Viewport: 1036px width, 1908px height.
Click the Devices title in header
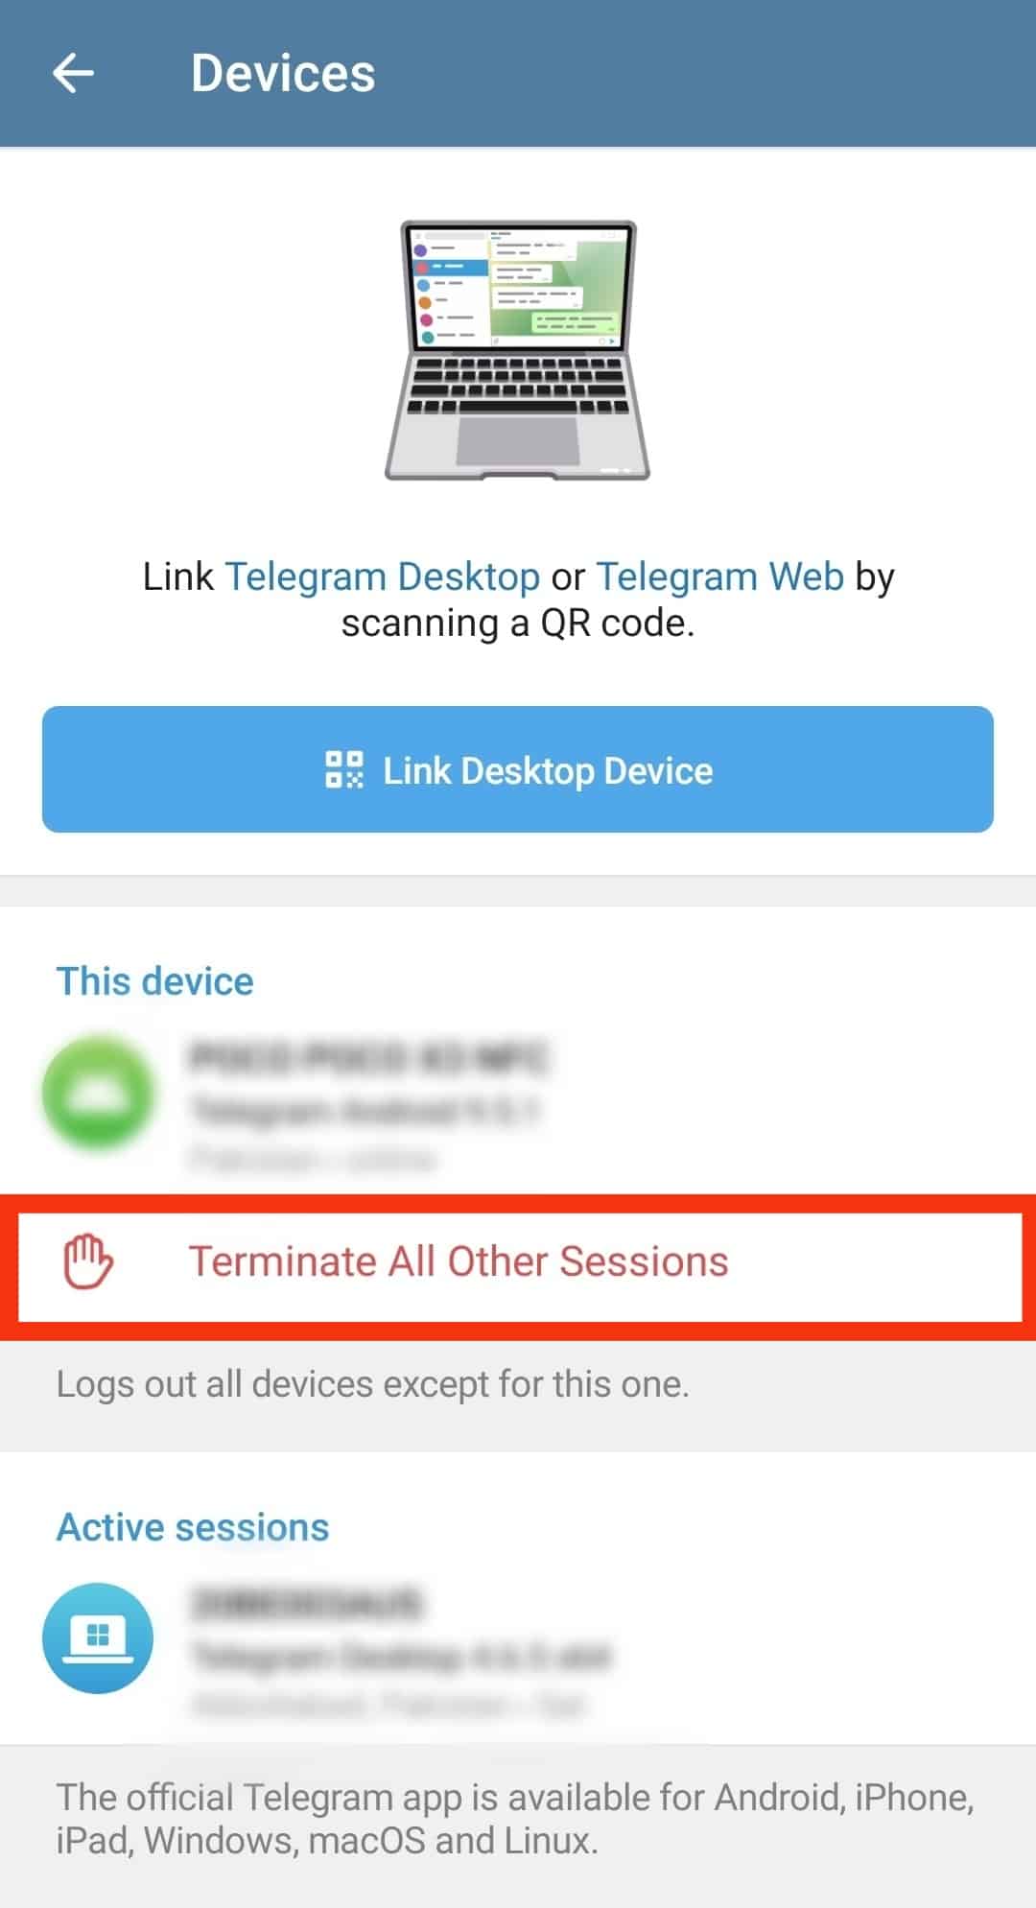283,73
